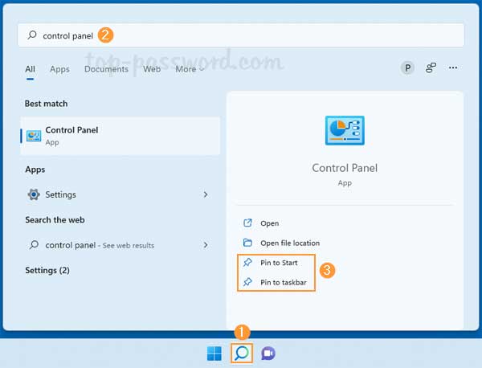Click the Search magnifier icon on taskbar

coord(242,354)
